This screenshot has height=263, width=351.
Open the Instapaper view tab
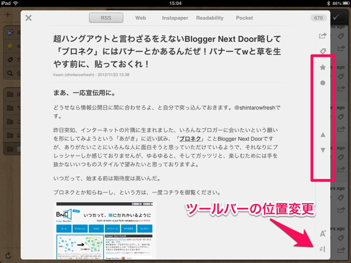175,18
